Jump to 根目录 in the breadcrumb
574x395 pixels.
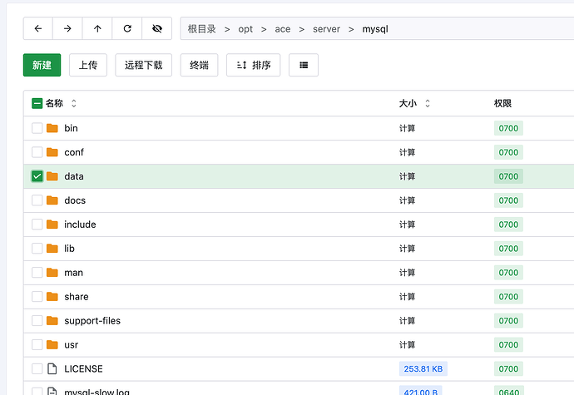202,28
